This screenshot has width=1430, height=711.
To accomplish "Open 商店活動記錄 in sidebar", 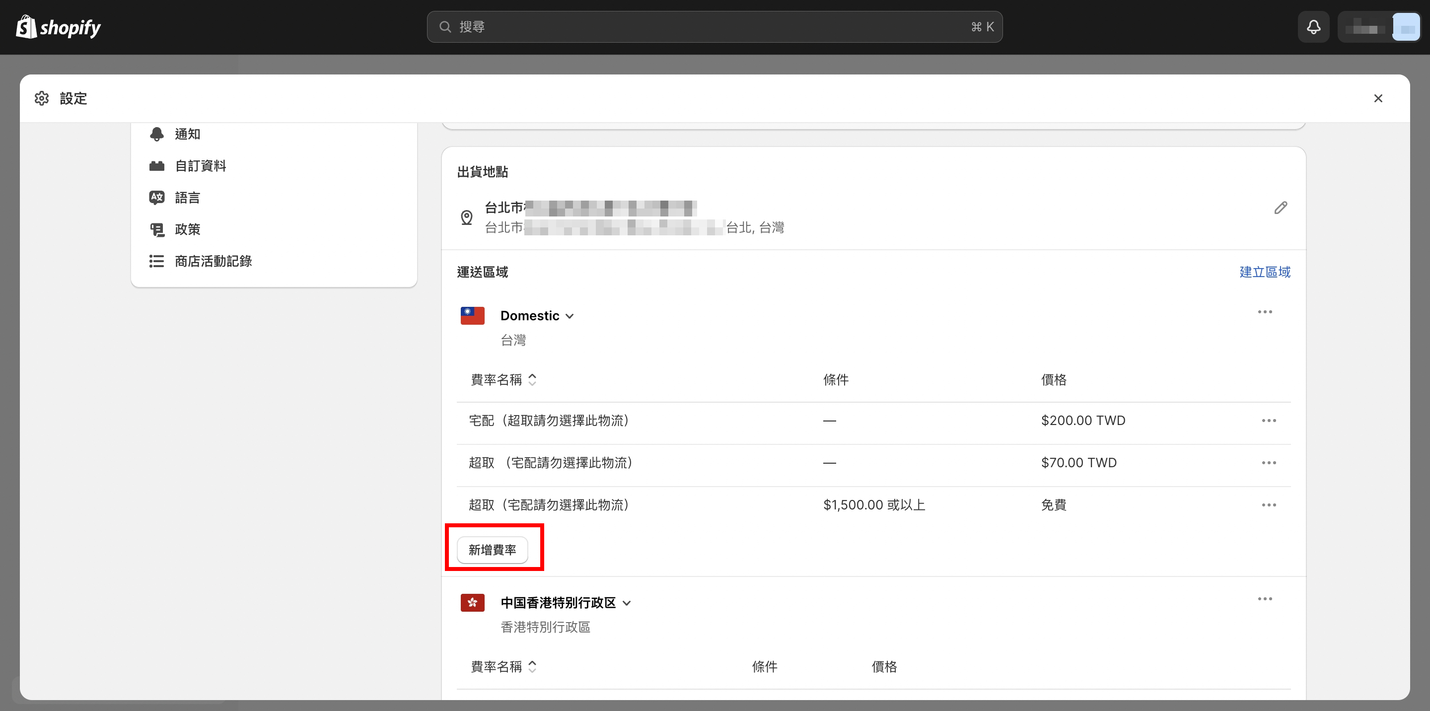I will 213,261.
